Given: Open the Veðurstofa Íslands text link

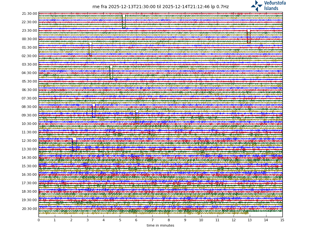Looking at the screenshot, I should [275, 6].
